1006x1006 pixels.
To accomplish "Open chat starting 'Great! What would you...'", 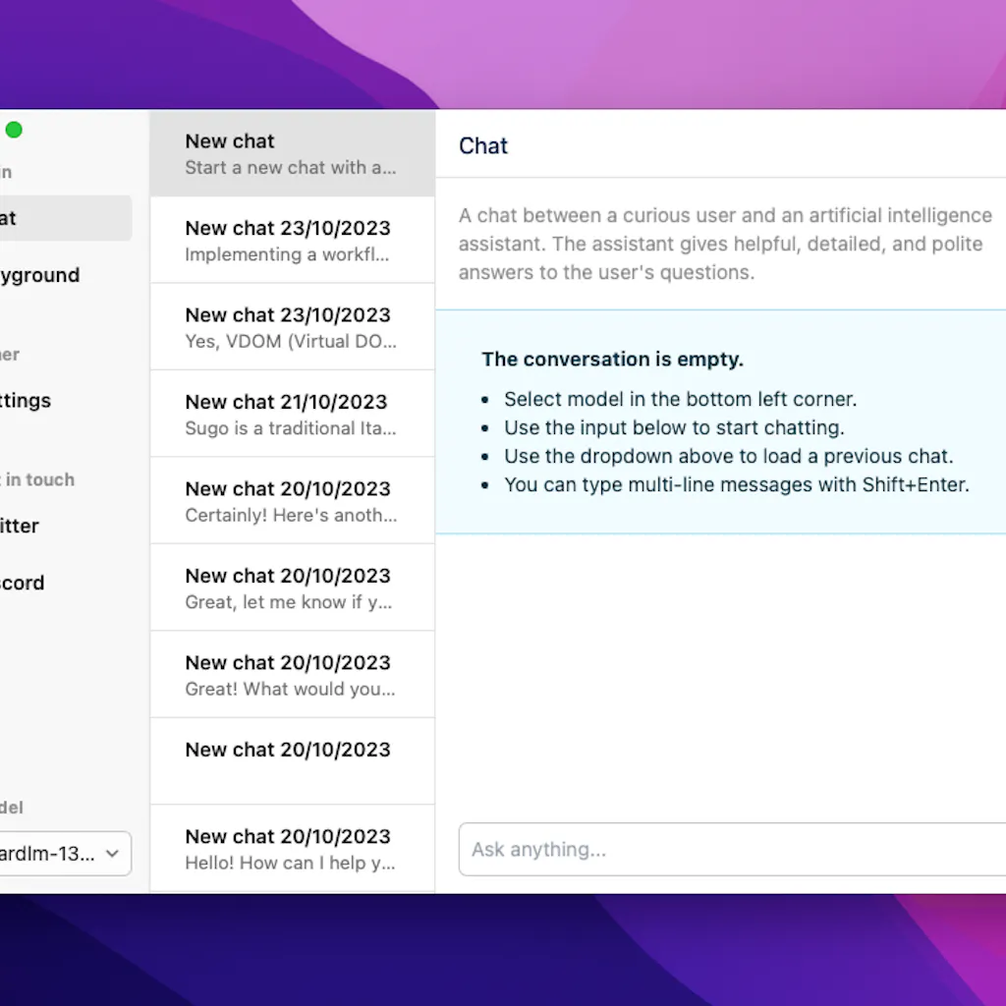I will (x=292, y=675).
